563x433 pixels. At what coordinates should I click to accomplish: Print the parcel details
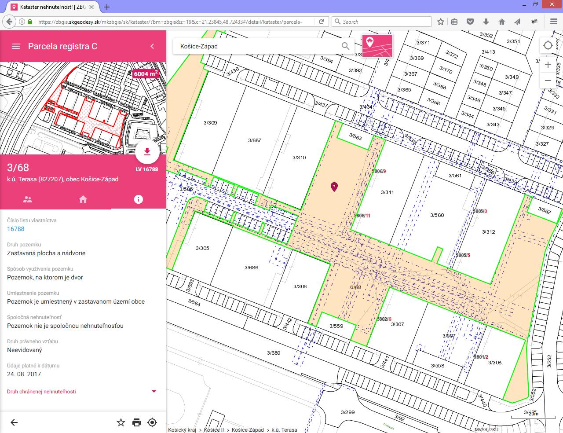[137, 422]
